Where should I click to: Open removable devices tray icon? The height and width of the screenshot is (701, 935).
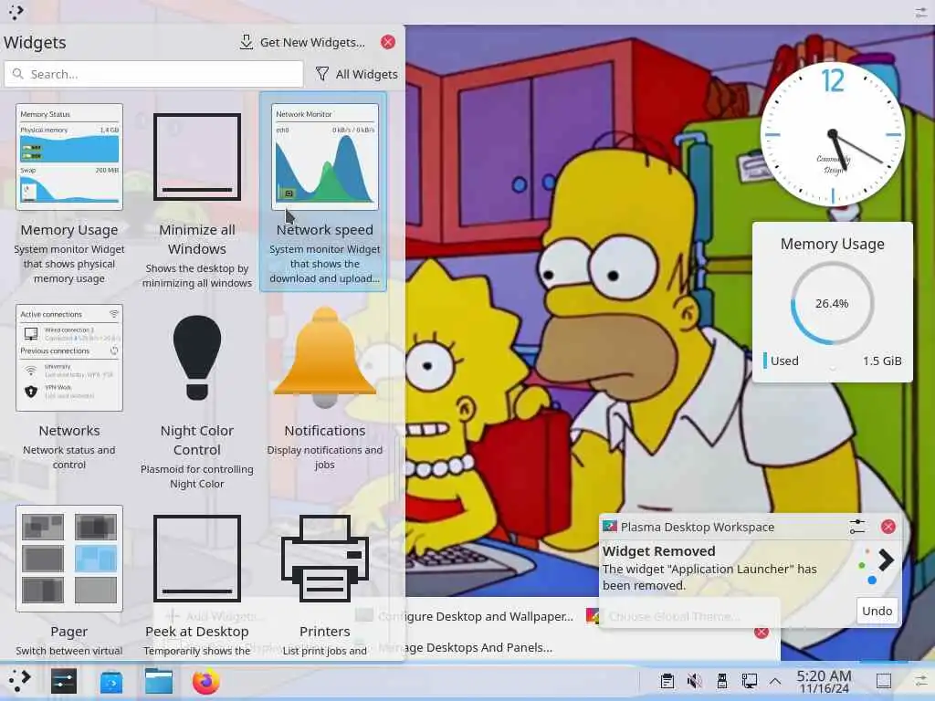[721, 681]
